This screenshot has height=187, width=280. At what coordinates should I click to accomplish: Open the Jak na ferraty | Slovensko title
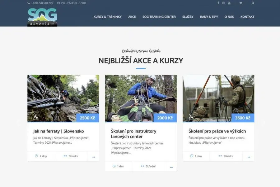coord(58,131)
